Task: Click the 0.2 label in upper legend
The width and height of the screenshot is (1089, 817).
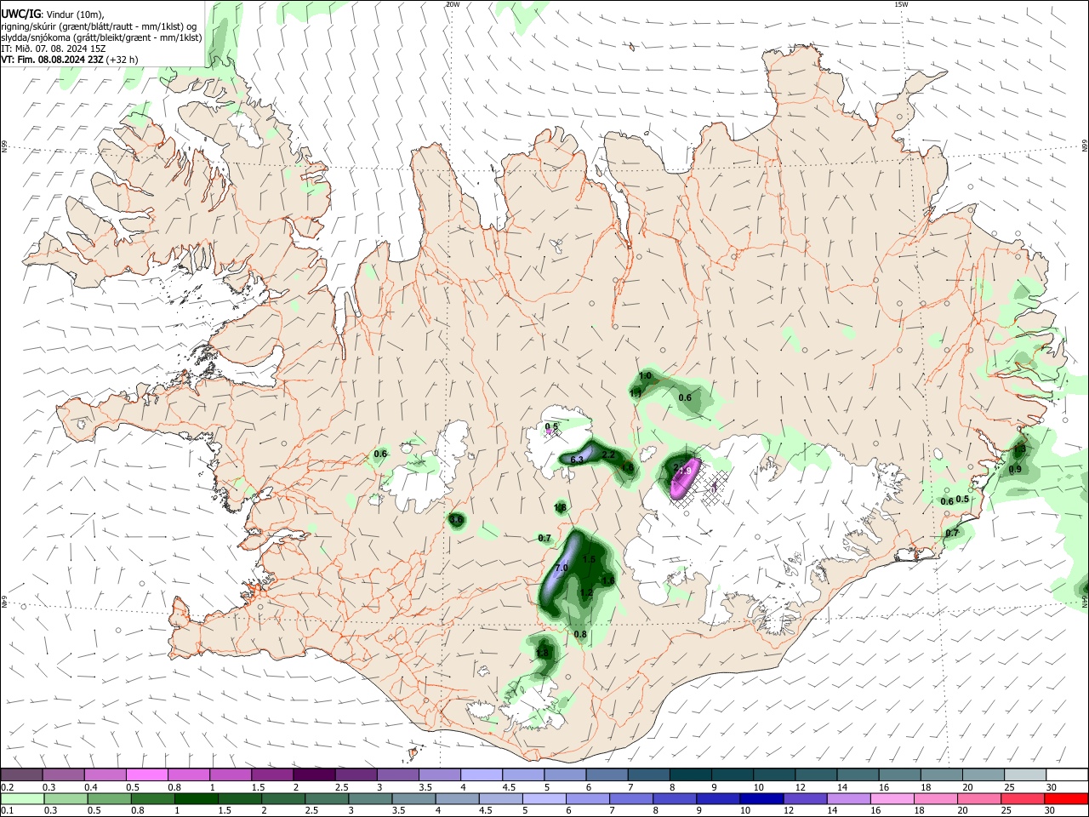Action: tap(8, 787)
